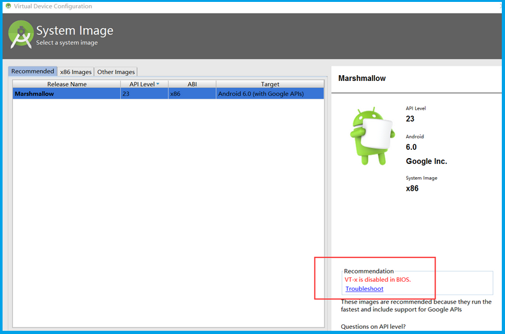
Task: Click the Google Inc. vendor text
Action: coord(427,161)
